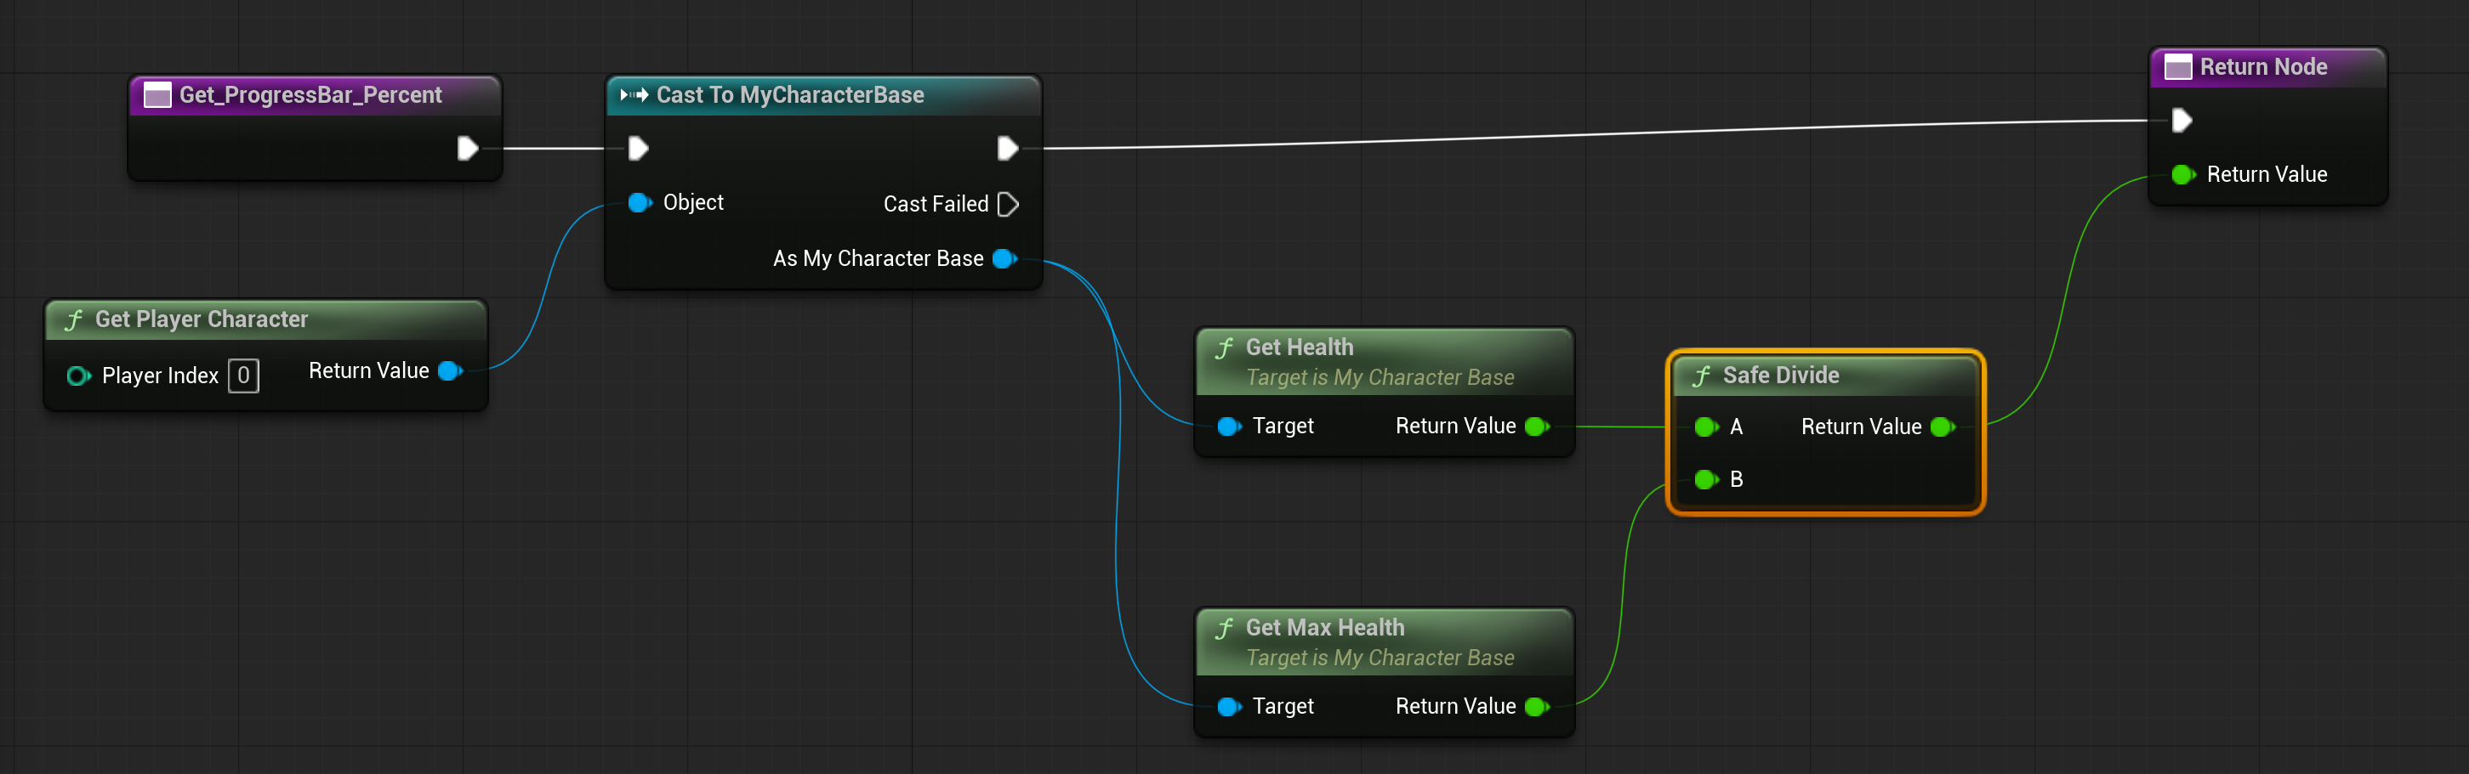
Task: Click the Return Node Return Value pin
Action: click(x=2184, y=174)
